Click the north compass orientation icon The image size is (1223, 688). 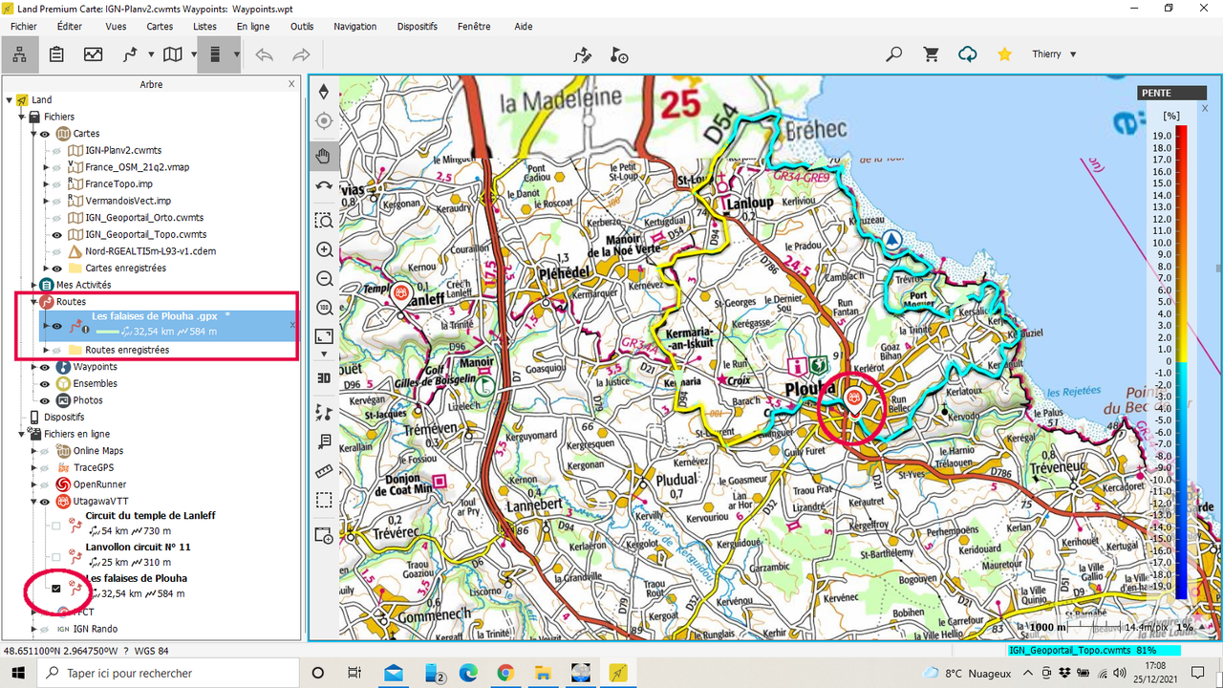point(324,92)
